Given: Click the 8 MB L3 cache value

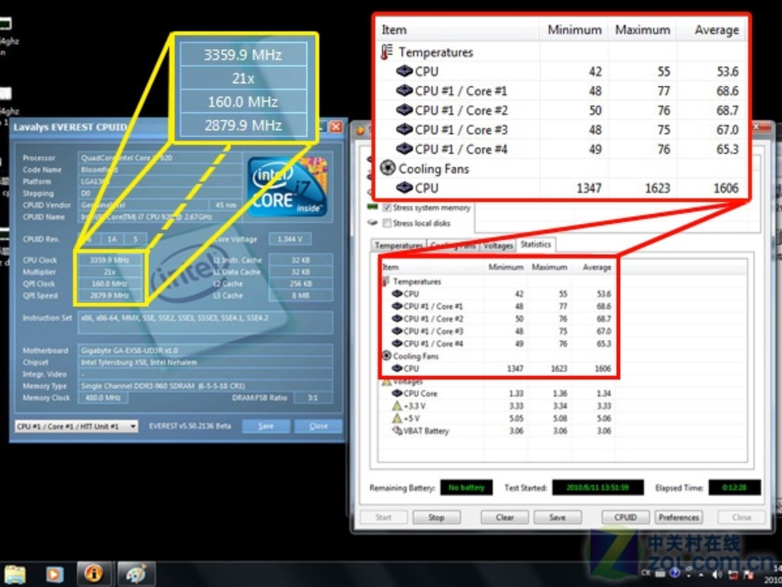Looking at the screenshot, I should point(300,295).
